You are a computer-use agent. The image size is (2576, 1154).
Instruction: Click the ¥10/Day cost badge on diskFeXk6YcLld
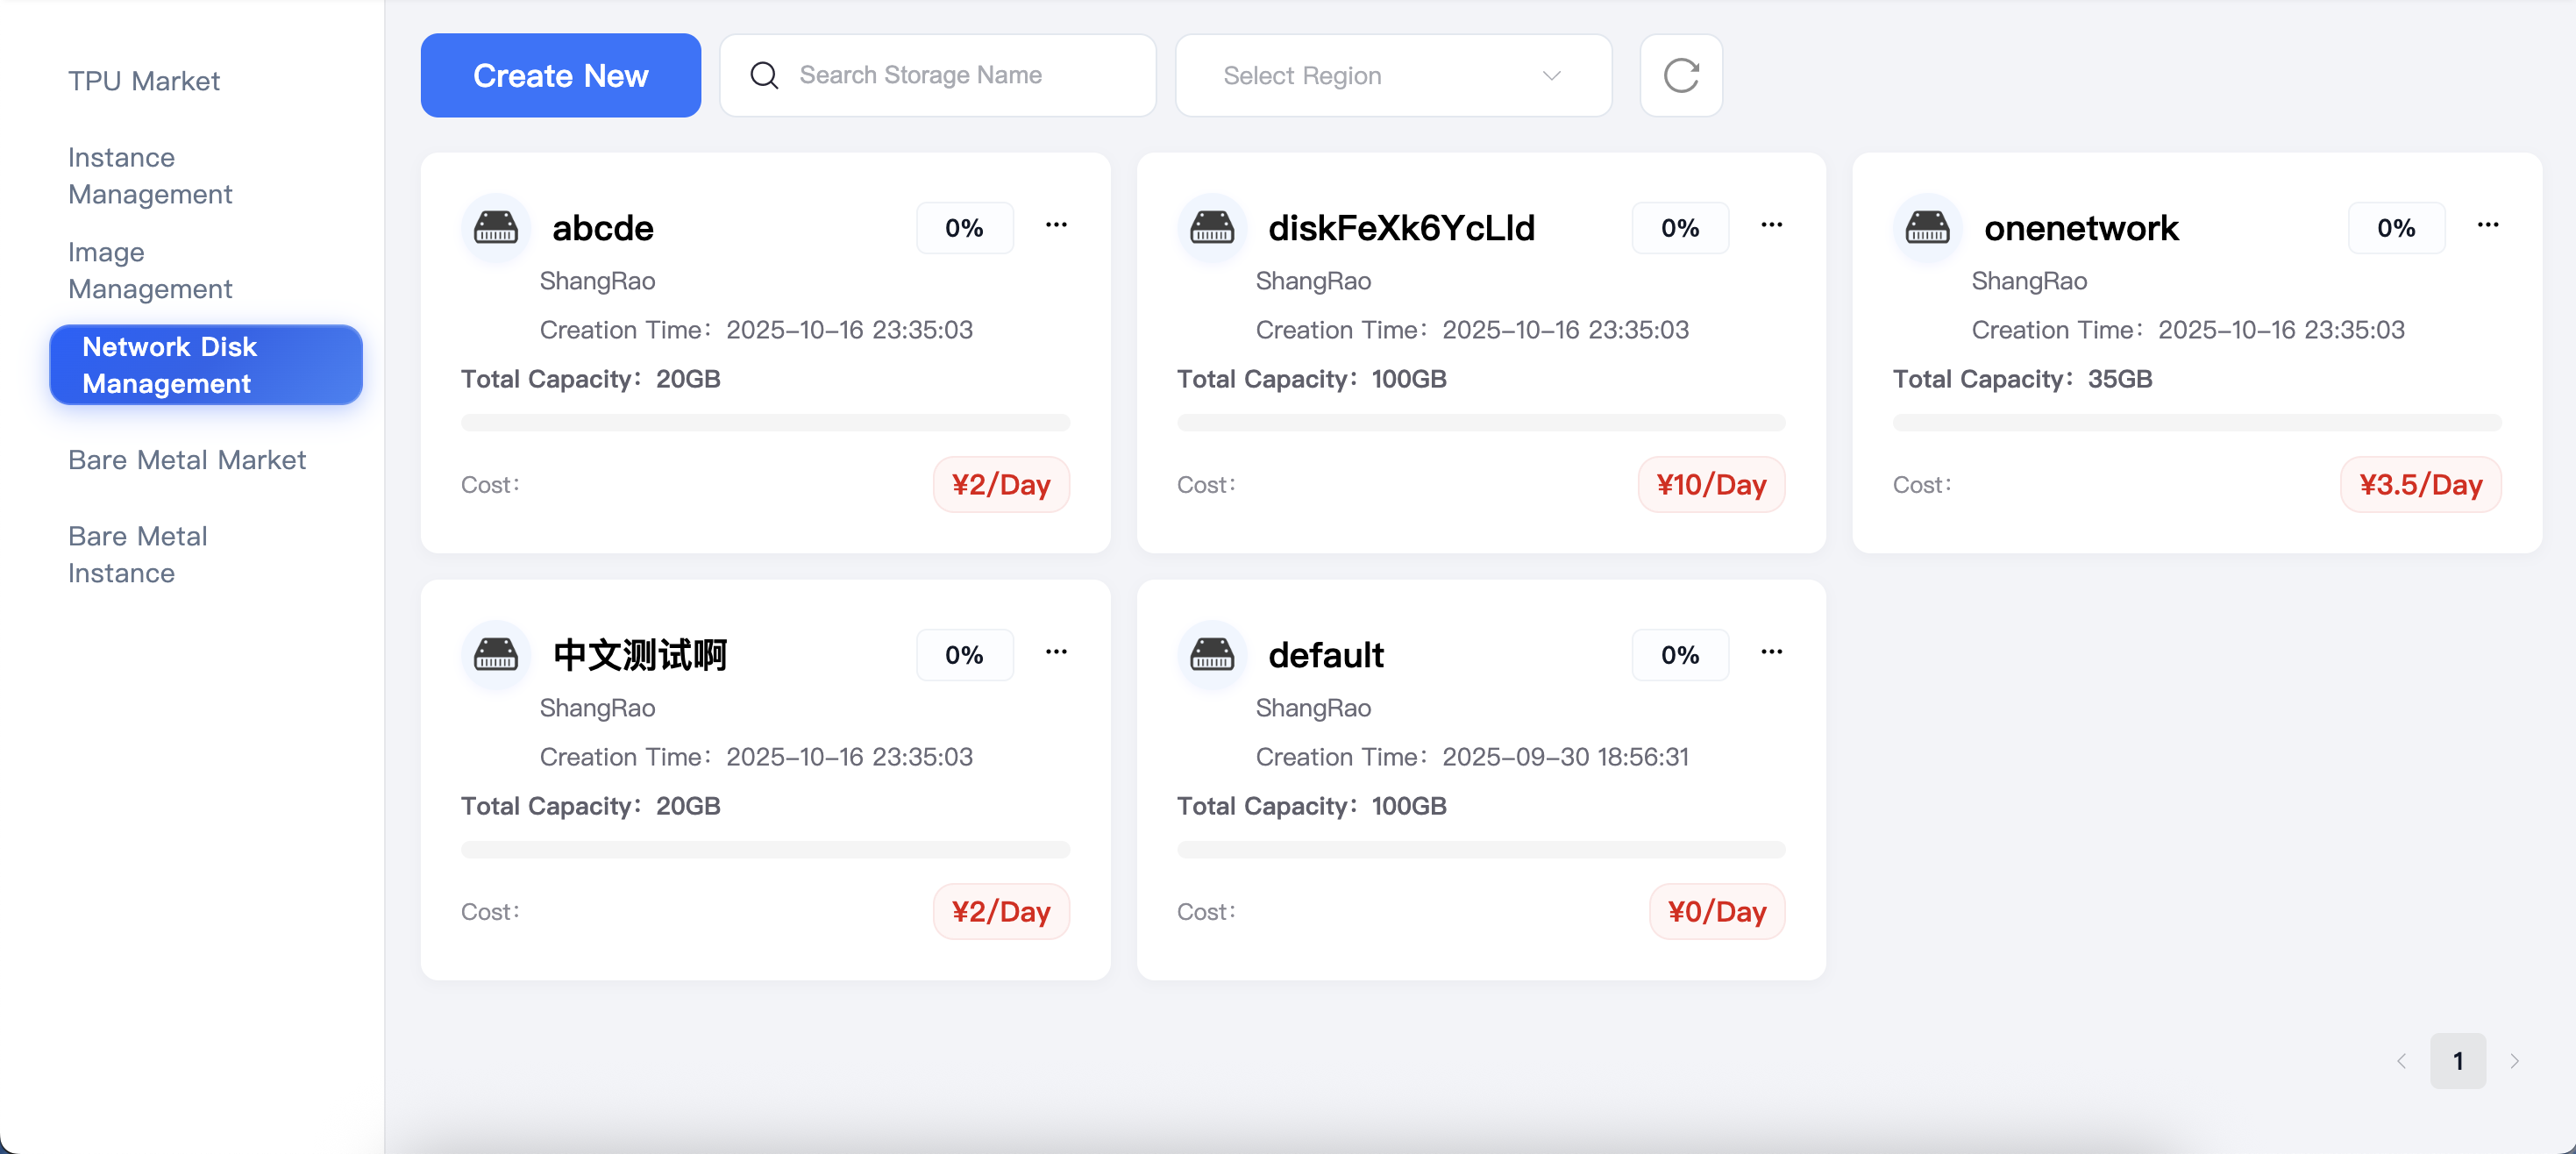pos(1710,484)
